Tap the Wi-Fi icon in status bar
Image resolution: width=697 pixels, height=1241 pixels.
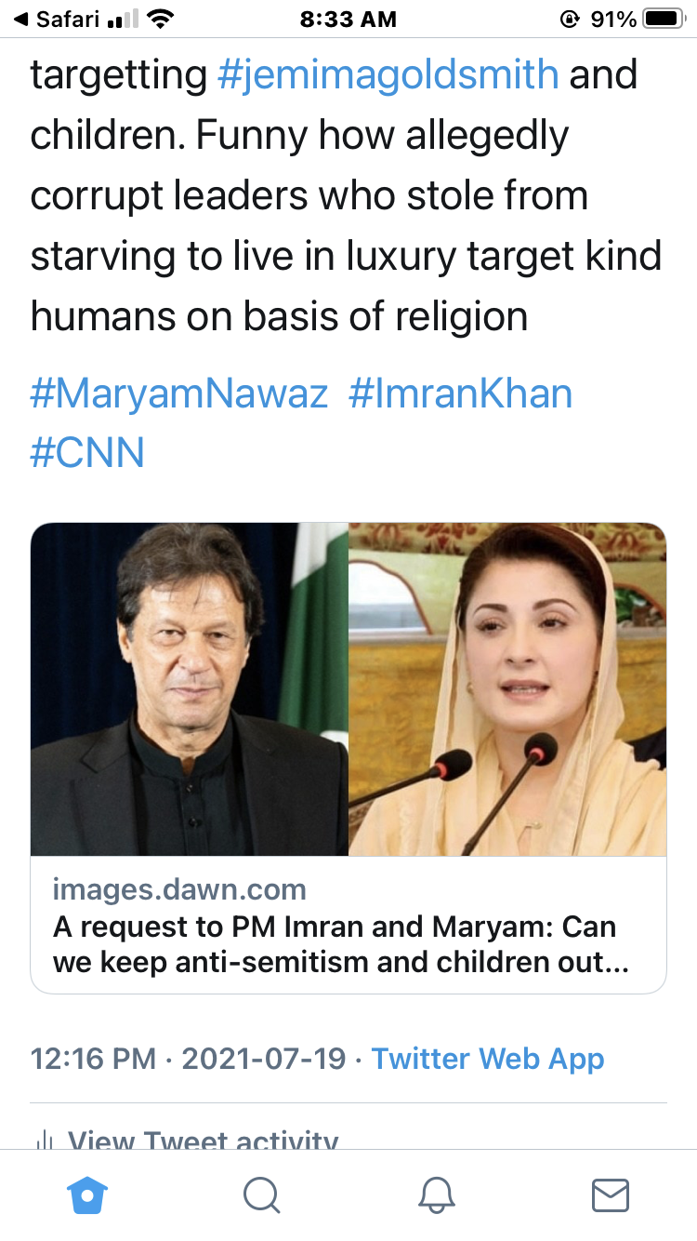(x=161, y=19)
